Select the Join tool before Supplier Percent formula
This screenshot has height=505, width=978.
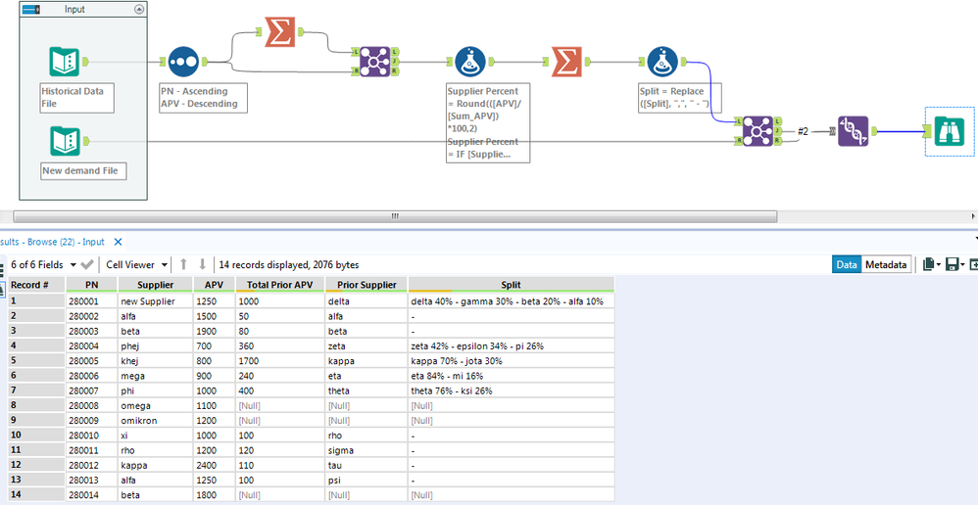375,62
